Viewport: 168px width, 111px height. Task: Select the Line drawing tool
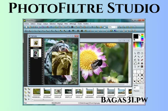[142, 56]
